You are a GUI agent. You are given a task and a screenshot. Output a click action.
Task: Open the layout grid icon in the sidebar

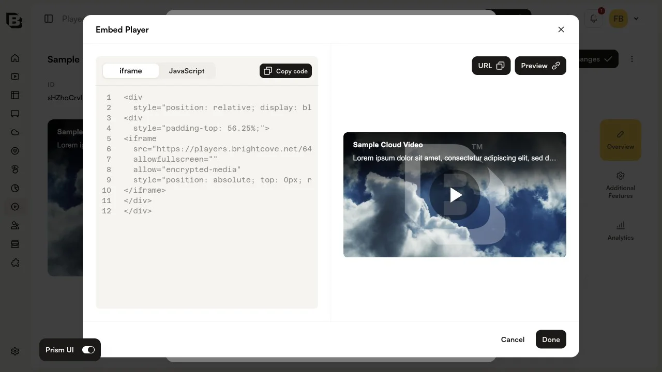coord(15,95)
